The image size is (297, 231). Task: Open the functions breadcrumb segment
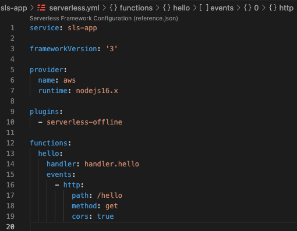[x=136, y=8]
